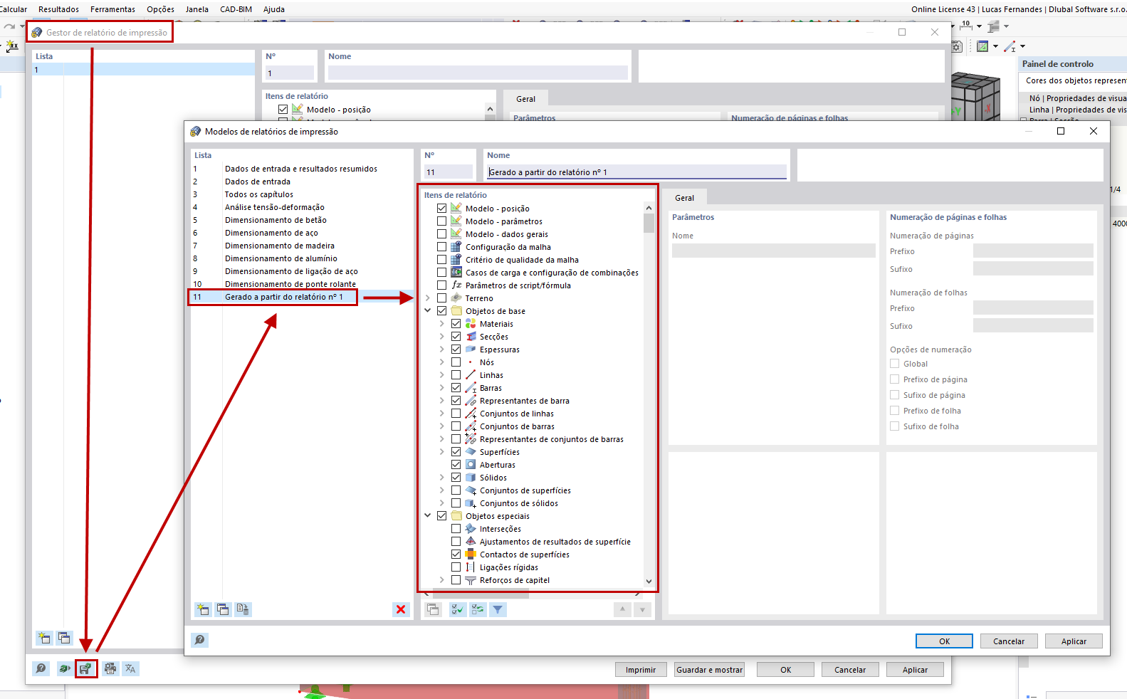
Task: Expand the Materiais tree node
Action: (x=442, y=324)
